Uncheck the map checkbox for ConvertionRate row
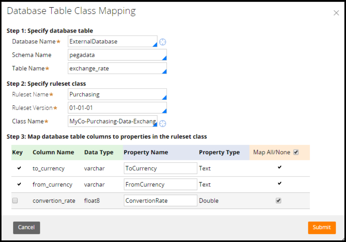 [x=278, y=201]
